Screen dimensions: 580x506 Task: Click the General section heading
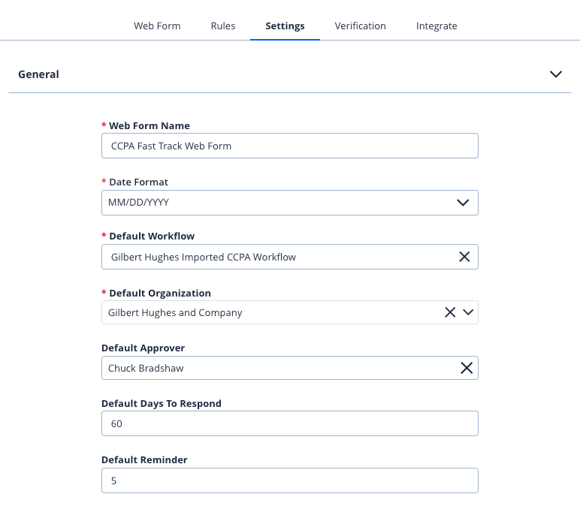click(39, 74)
